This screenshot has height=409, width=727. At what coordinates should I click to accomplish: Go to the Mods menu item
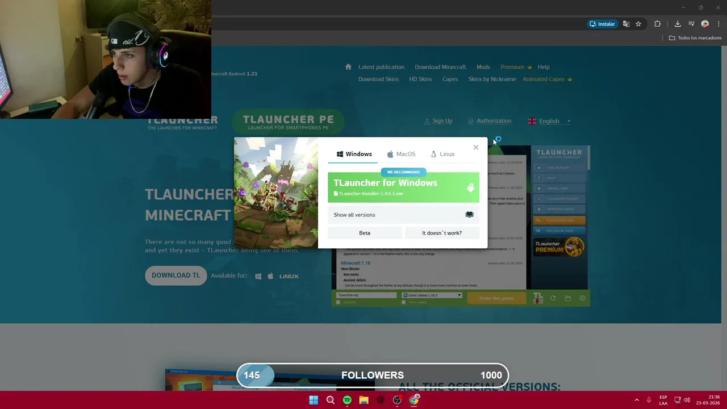[483, 67]
